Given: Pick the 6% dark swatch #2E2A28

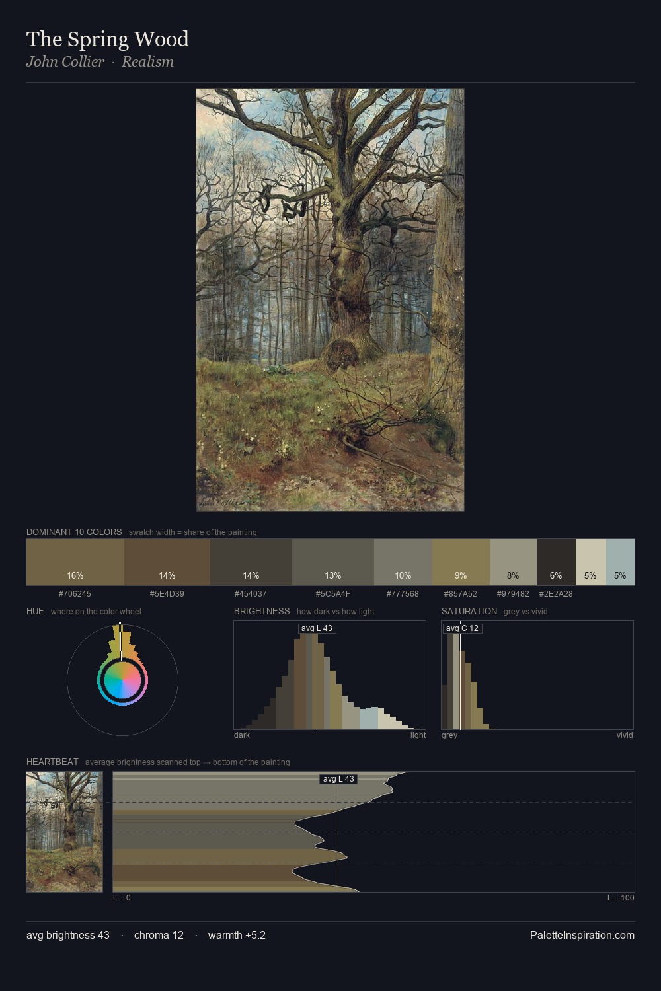Looking at the screenshot, I should 556,562.
